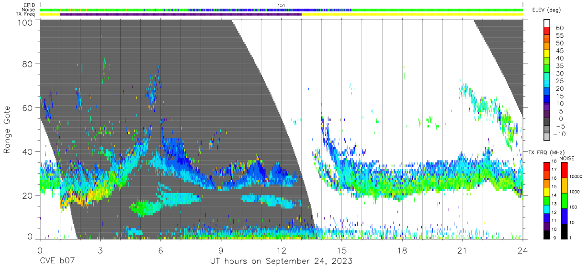Select the 80 tick on the Range Gate axis

[27, 64]
